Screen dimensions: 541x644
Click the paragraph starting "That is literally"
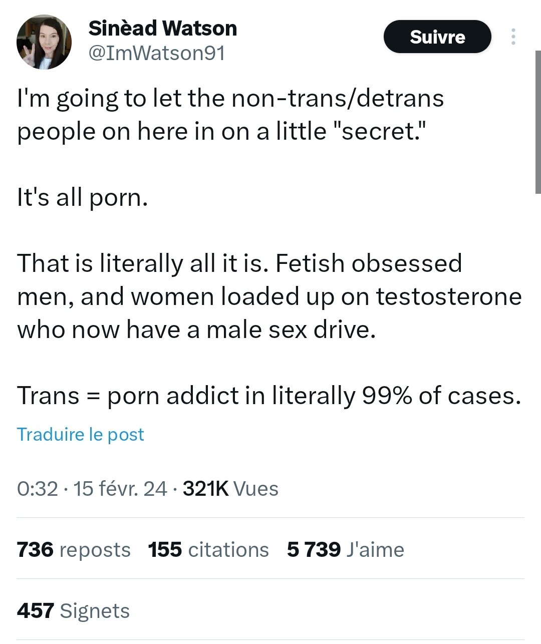pos(269,296)
